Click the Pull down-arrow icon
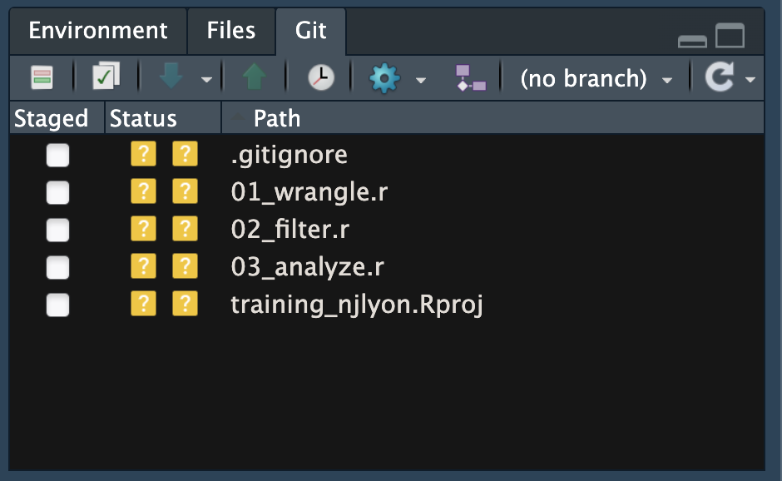The image size is (782, 481). tap(171, 77)
